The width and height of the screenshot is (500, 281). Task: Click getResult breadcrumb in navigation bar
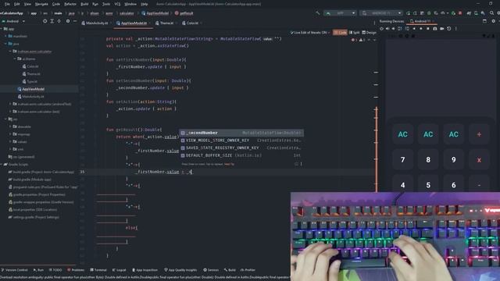(184, 13)
